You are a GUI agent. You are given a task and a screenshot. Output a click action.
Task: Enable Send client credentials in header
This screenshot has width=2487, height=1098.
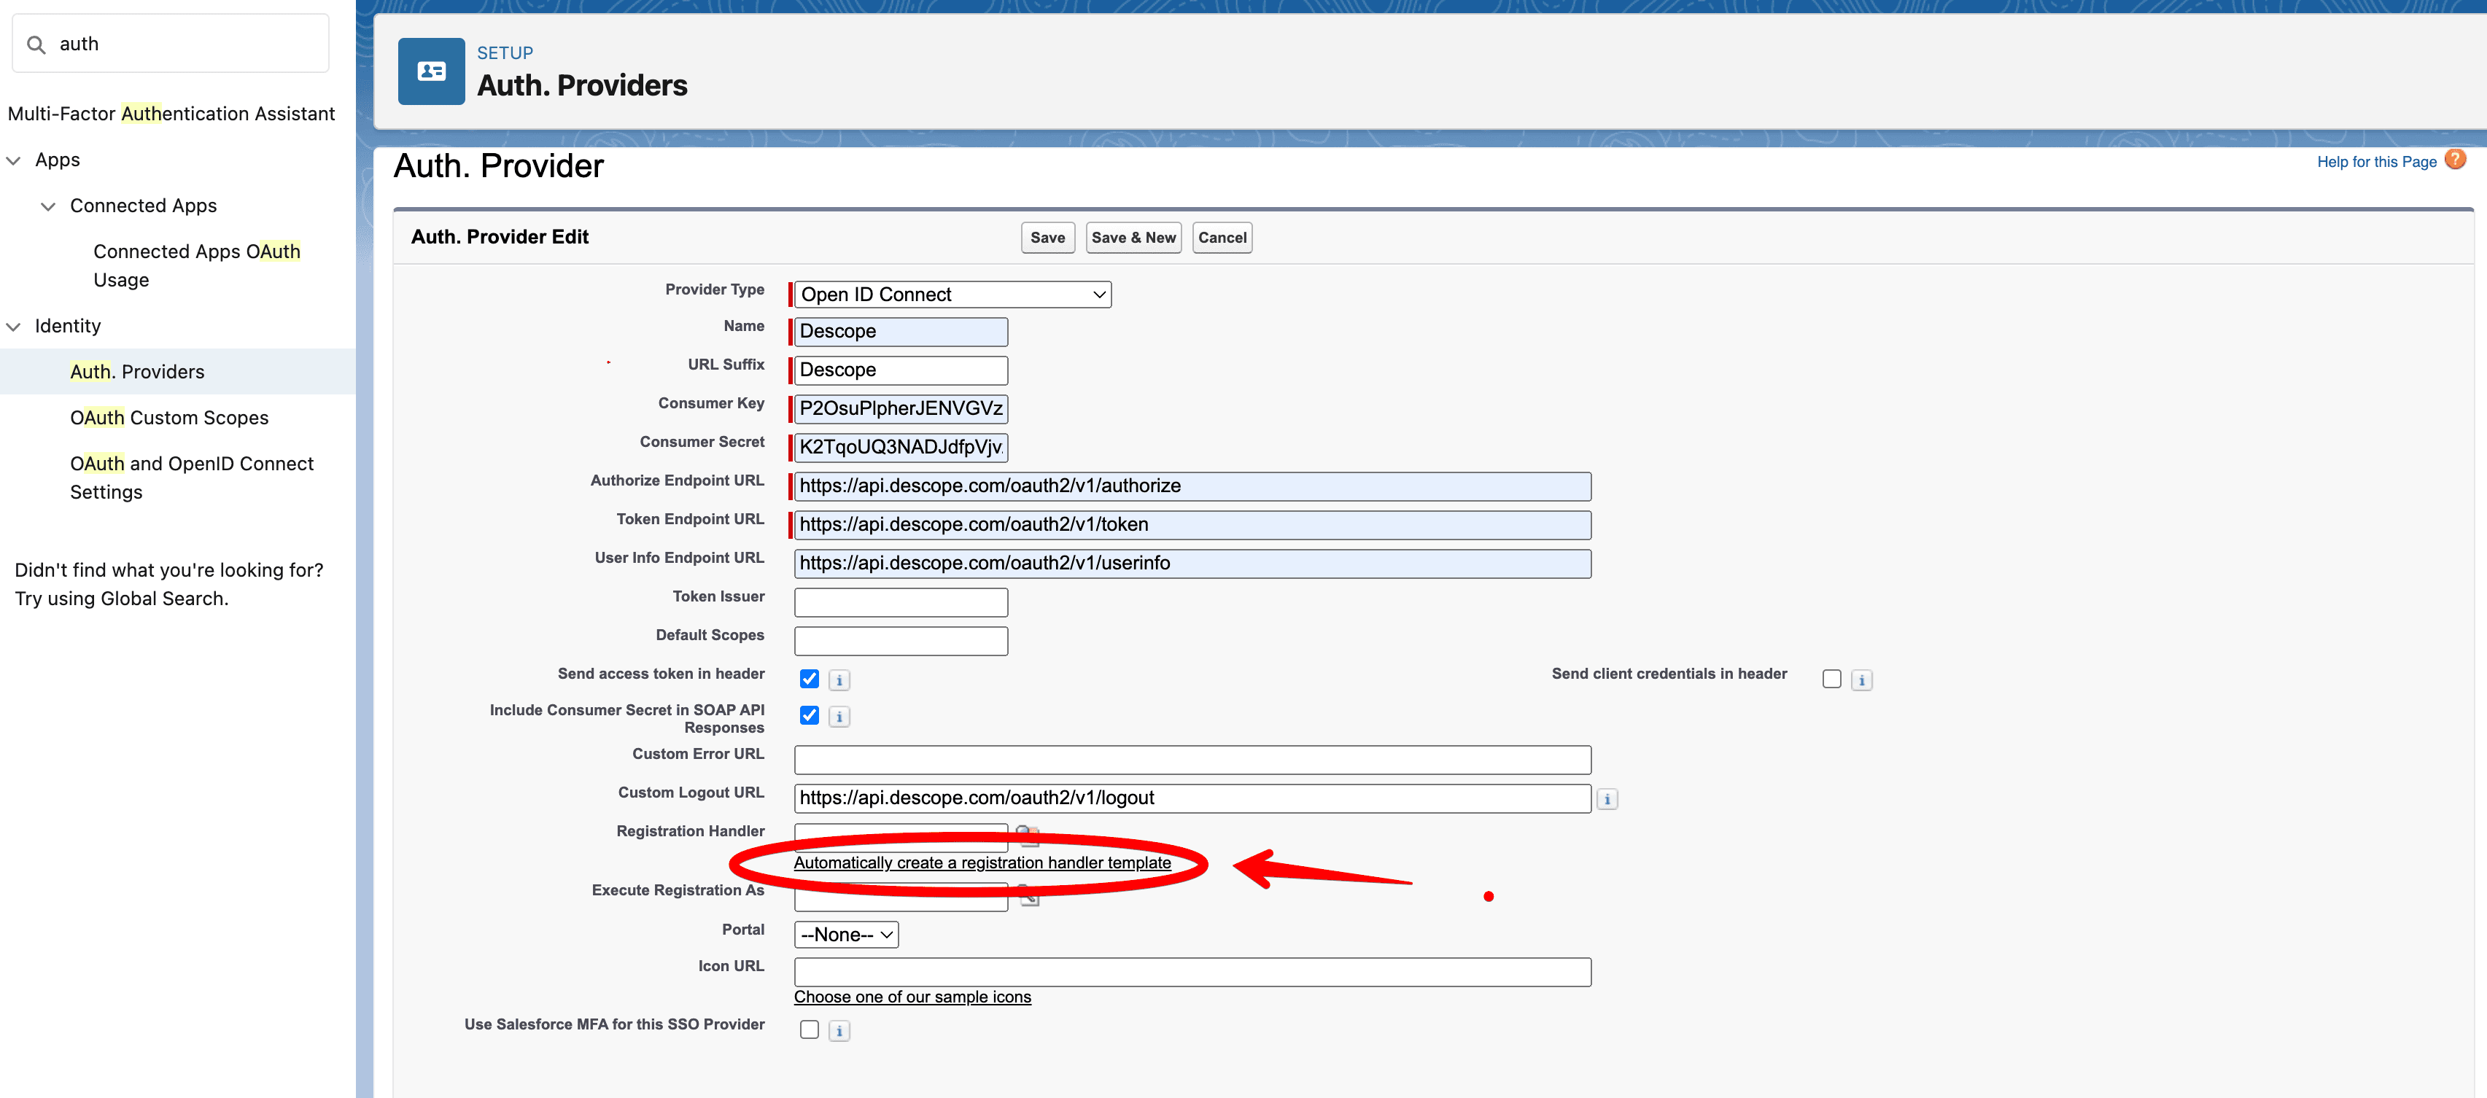click(1831, 680)
